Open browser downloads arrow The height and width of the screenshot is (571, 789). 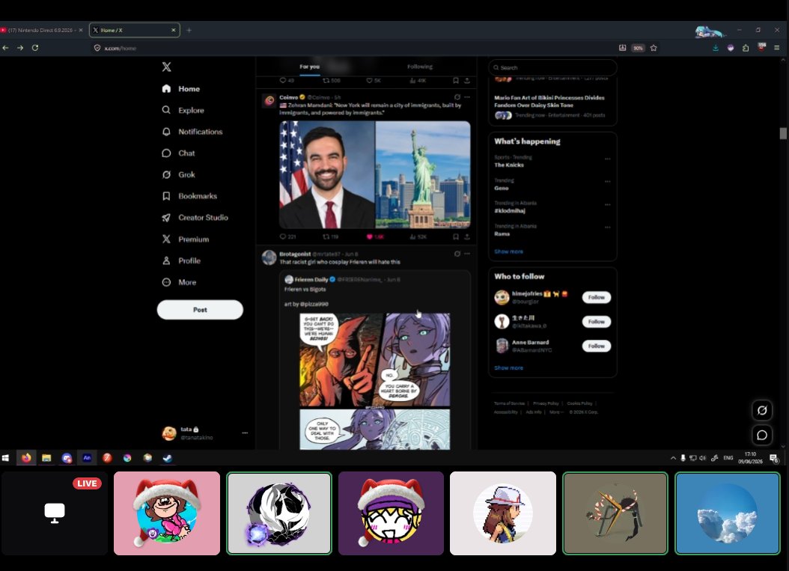click(716, 48)
